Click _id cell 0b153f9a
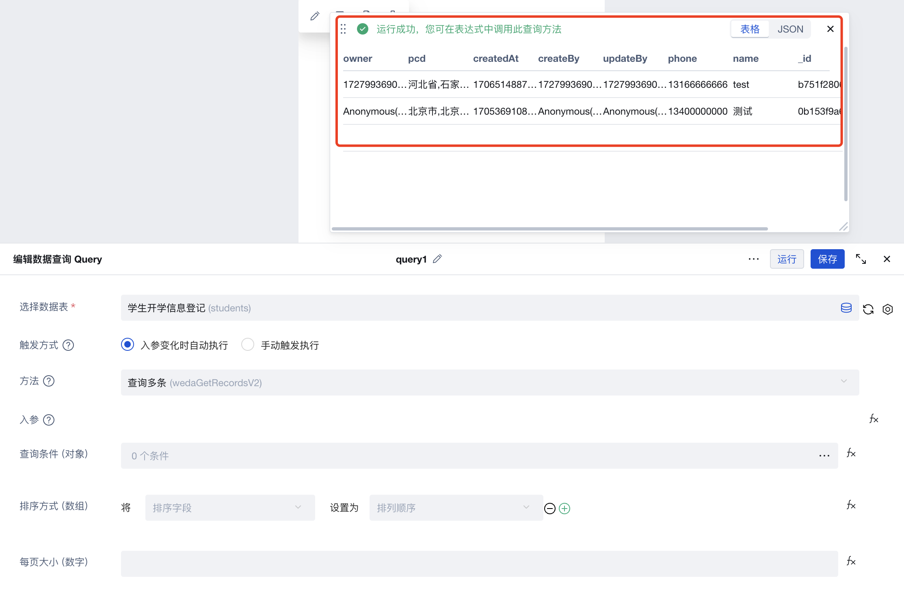Screen dimensions: 904x600 coord(819,111)
